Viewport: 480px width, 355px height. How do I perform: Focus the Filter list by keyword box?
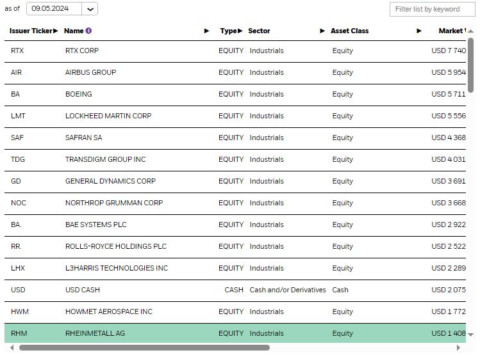tap(432, 9)
